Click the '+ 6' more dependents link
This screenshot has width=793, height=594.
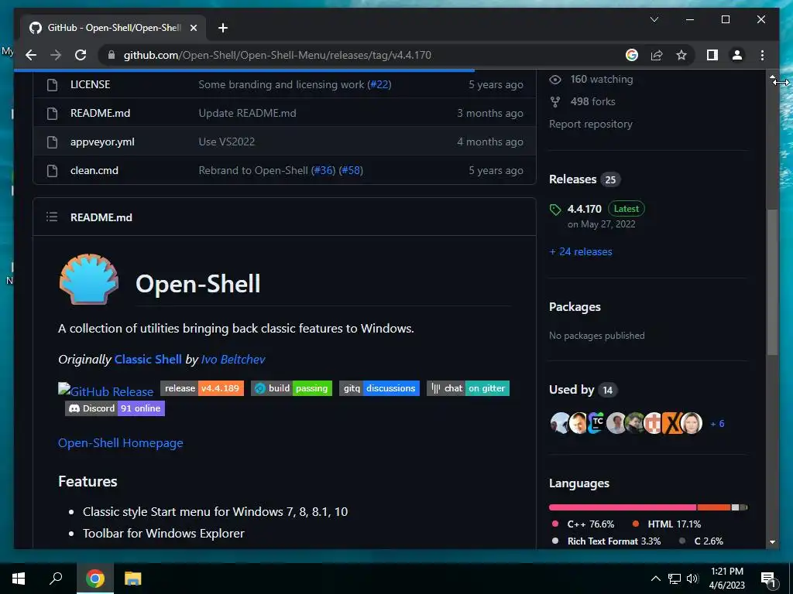pyautogui.click(x=718, y=424)
